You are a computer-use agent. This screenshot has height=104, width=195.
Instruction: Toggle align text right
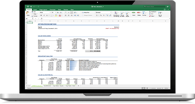tap(72, 15)
